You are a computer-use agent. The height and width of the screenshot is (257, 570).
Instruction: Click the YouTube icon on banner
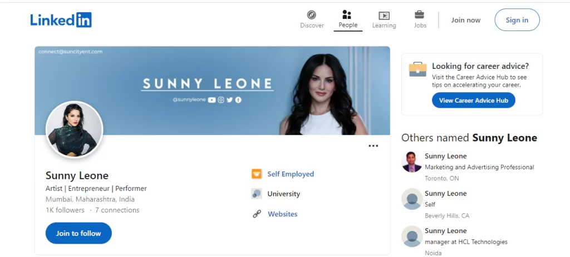click(x=212, y=100)
